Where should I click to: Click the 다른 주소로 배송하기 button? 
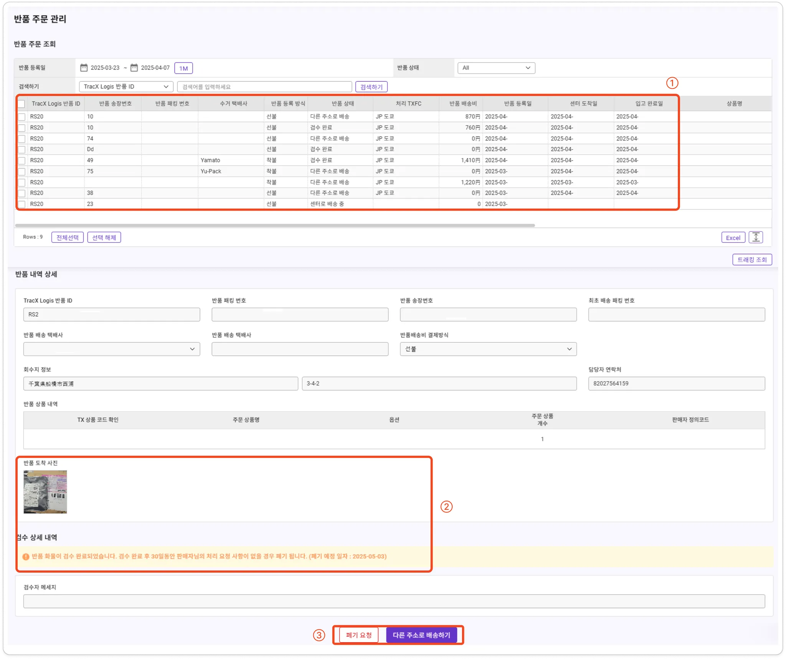421,635
